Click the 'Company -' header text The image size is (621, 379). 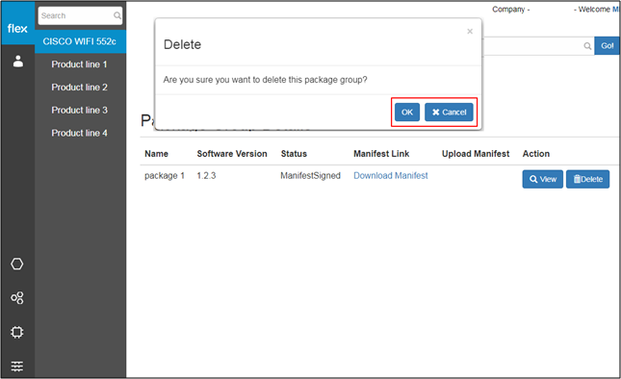tap(511, 10)
